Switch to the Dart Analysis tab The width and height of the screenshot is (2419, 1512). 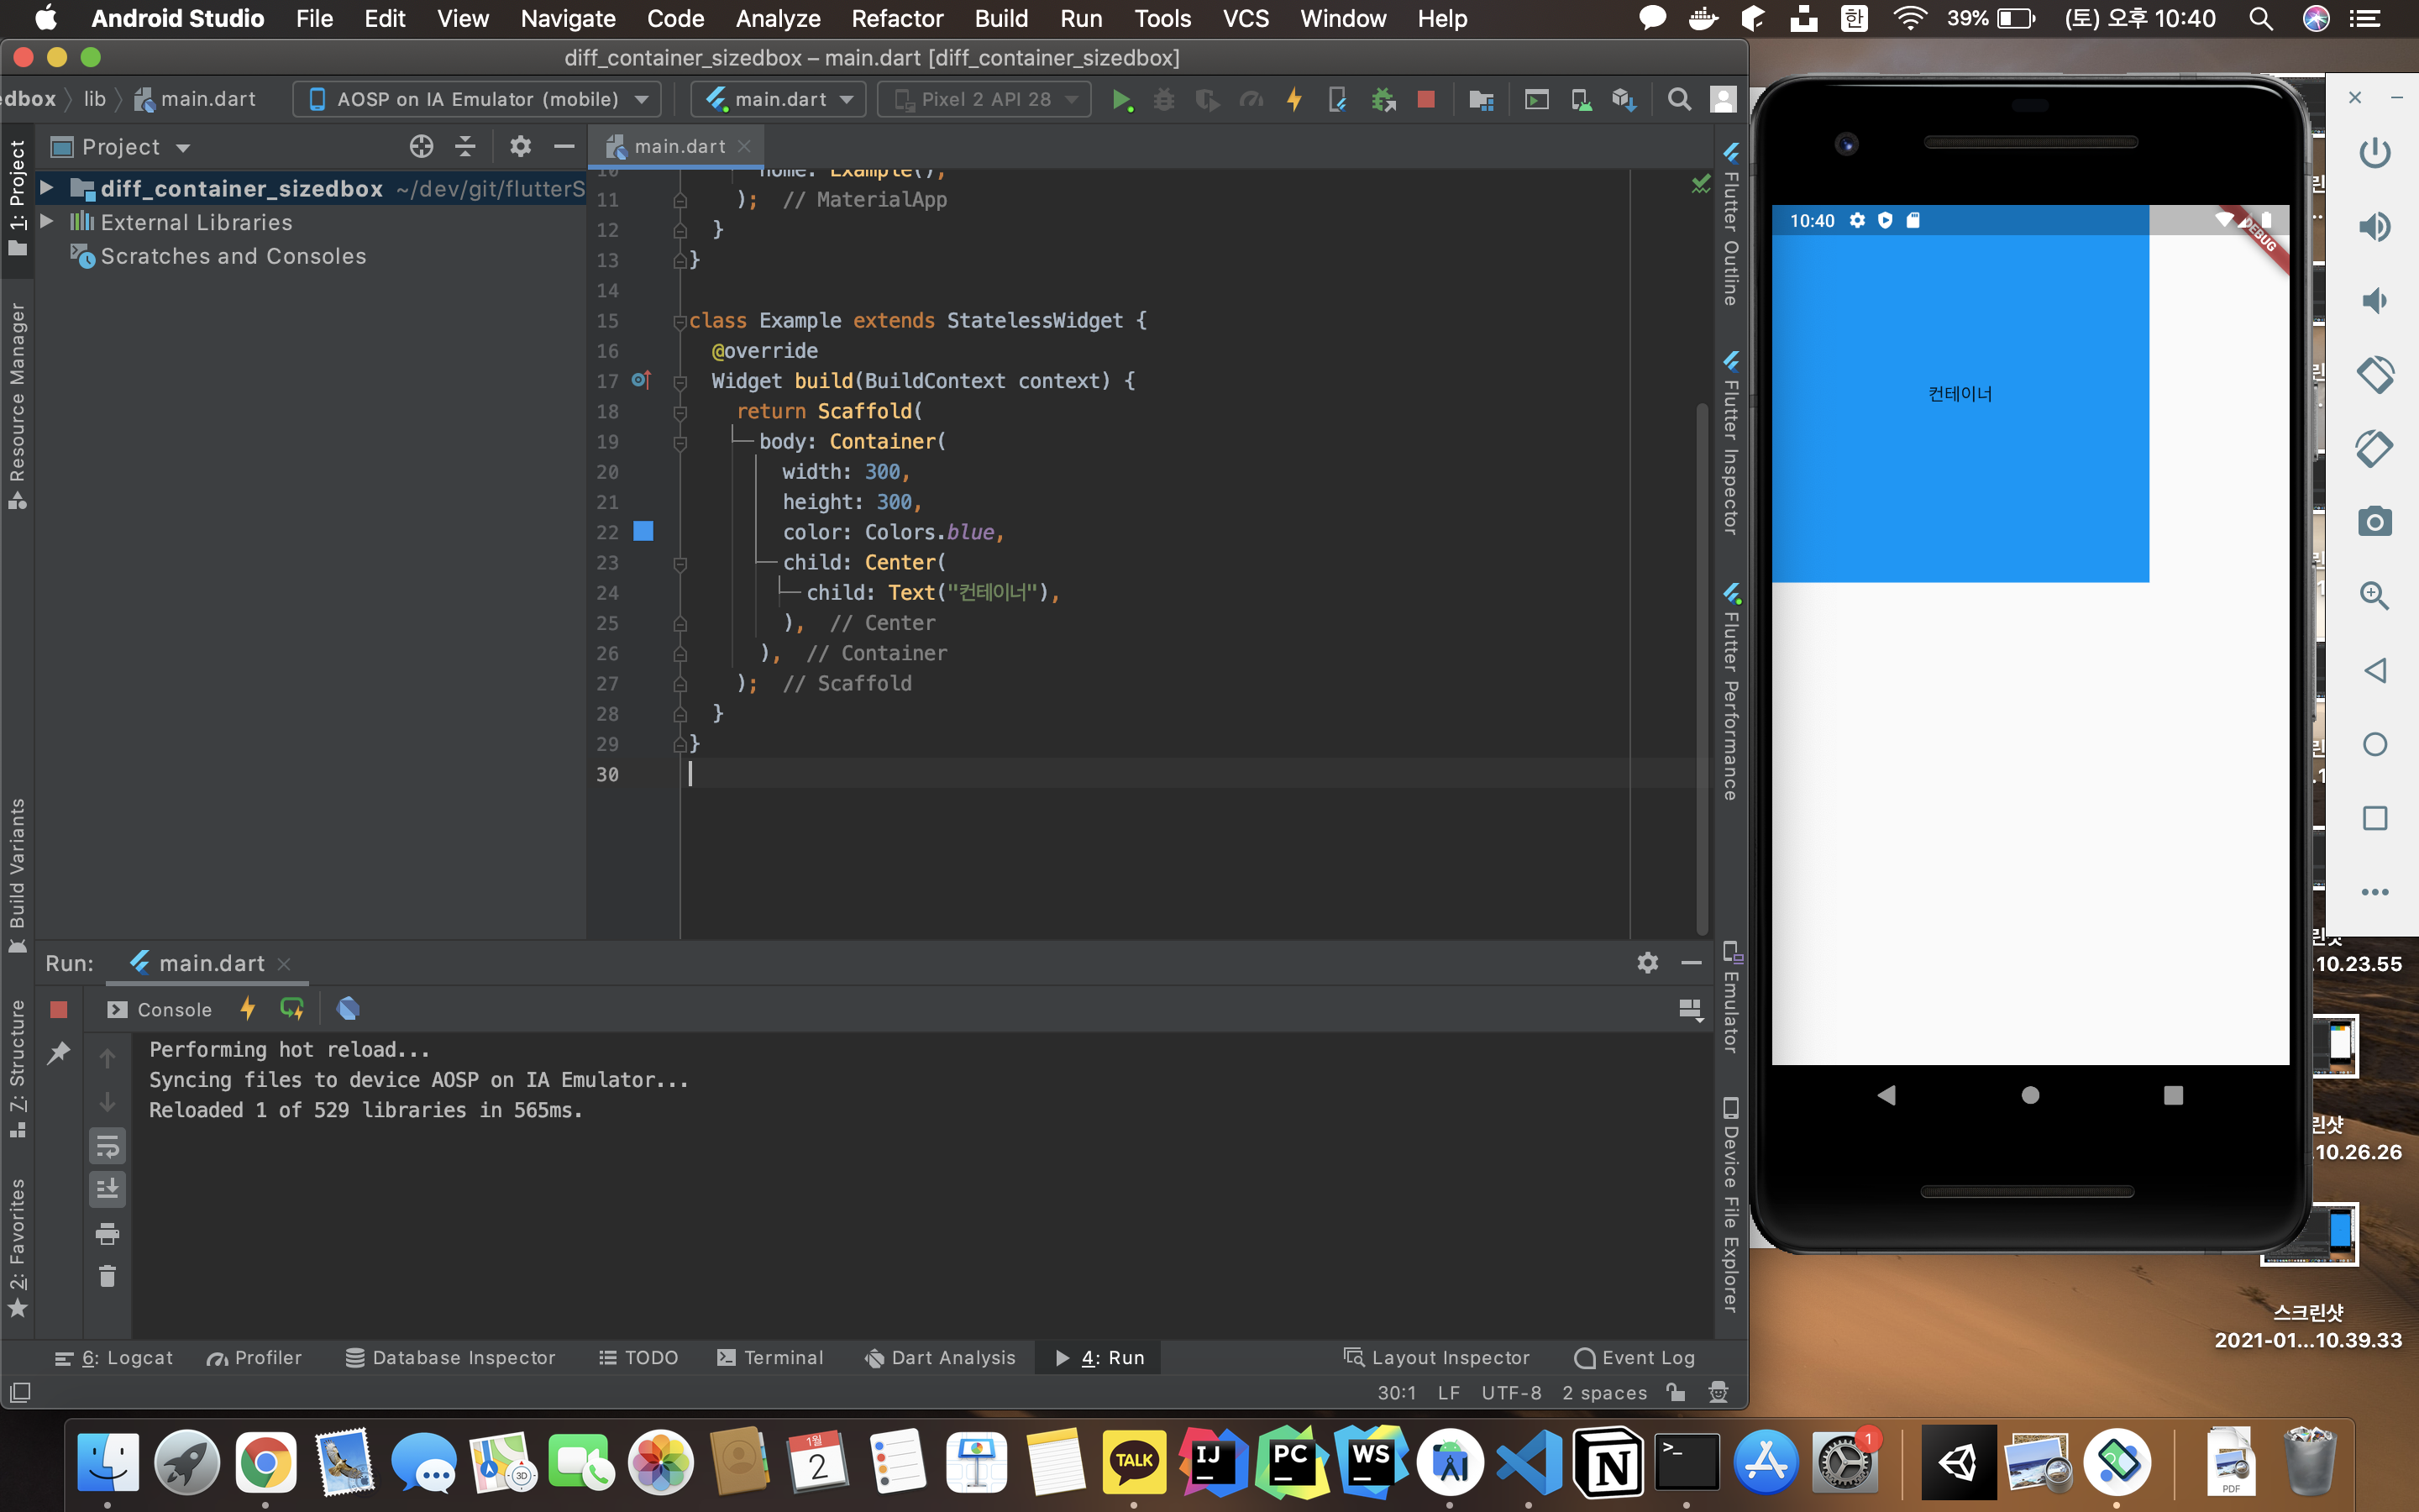click(x=940, y=1357)
